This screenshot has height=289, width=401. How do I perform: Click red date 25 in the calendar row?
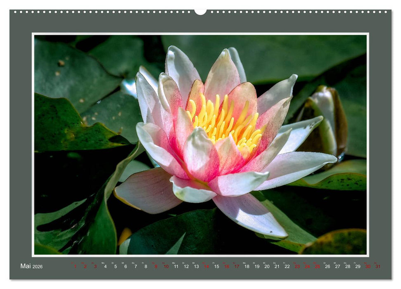[x=317, y=267]
